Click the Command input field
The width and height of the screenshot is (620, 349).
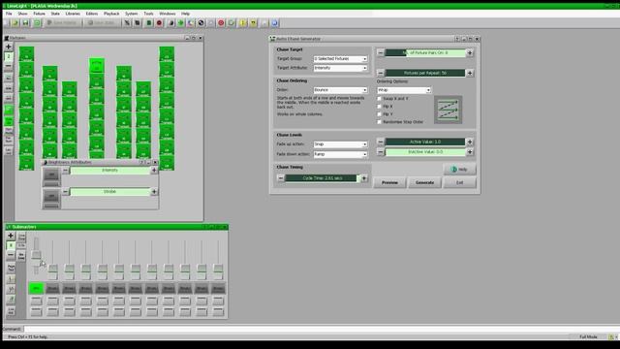321,329
